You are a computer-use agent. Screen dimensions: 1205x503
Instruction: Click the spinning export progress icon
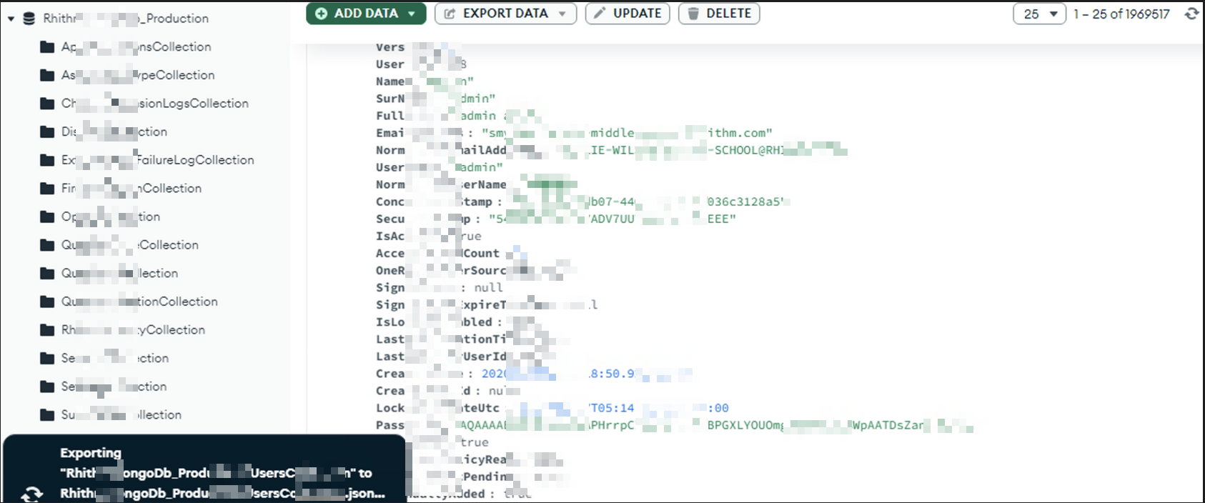pos(31,493)
